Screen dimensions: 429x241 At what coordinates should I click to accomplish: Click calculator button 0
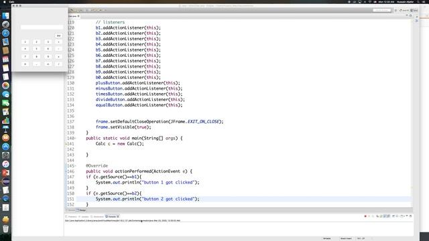pyautogui.click(x=25, y=64)
